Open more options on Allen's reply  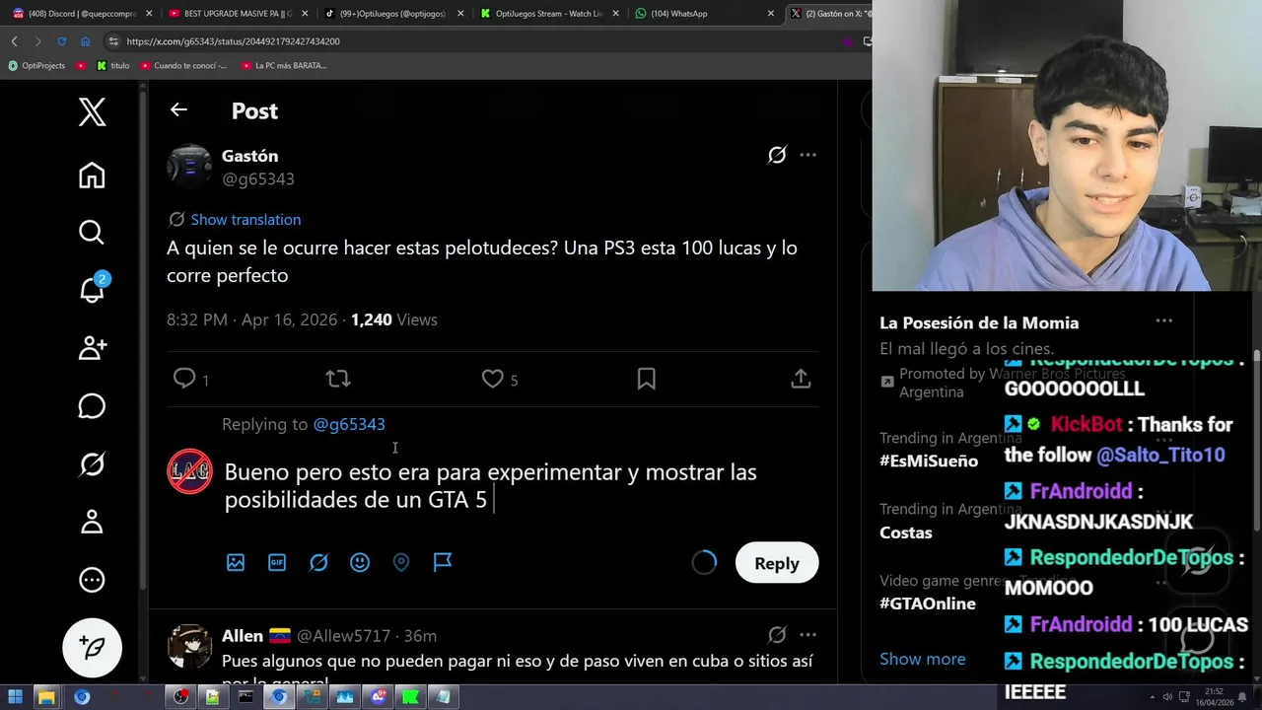coord(807,635)
